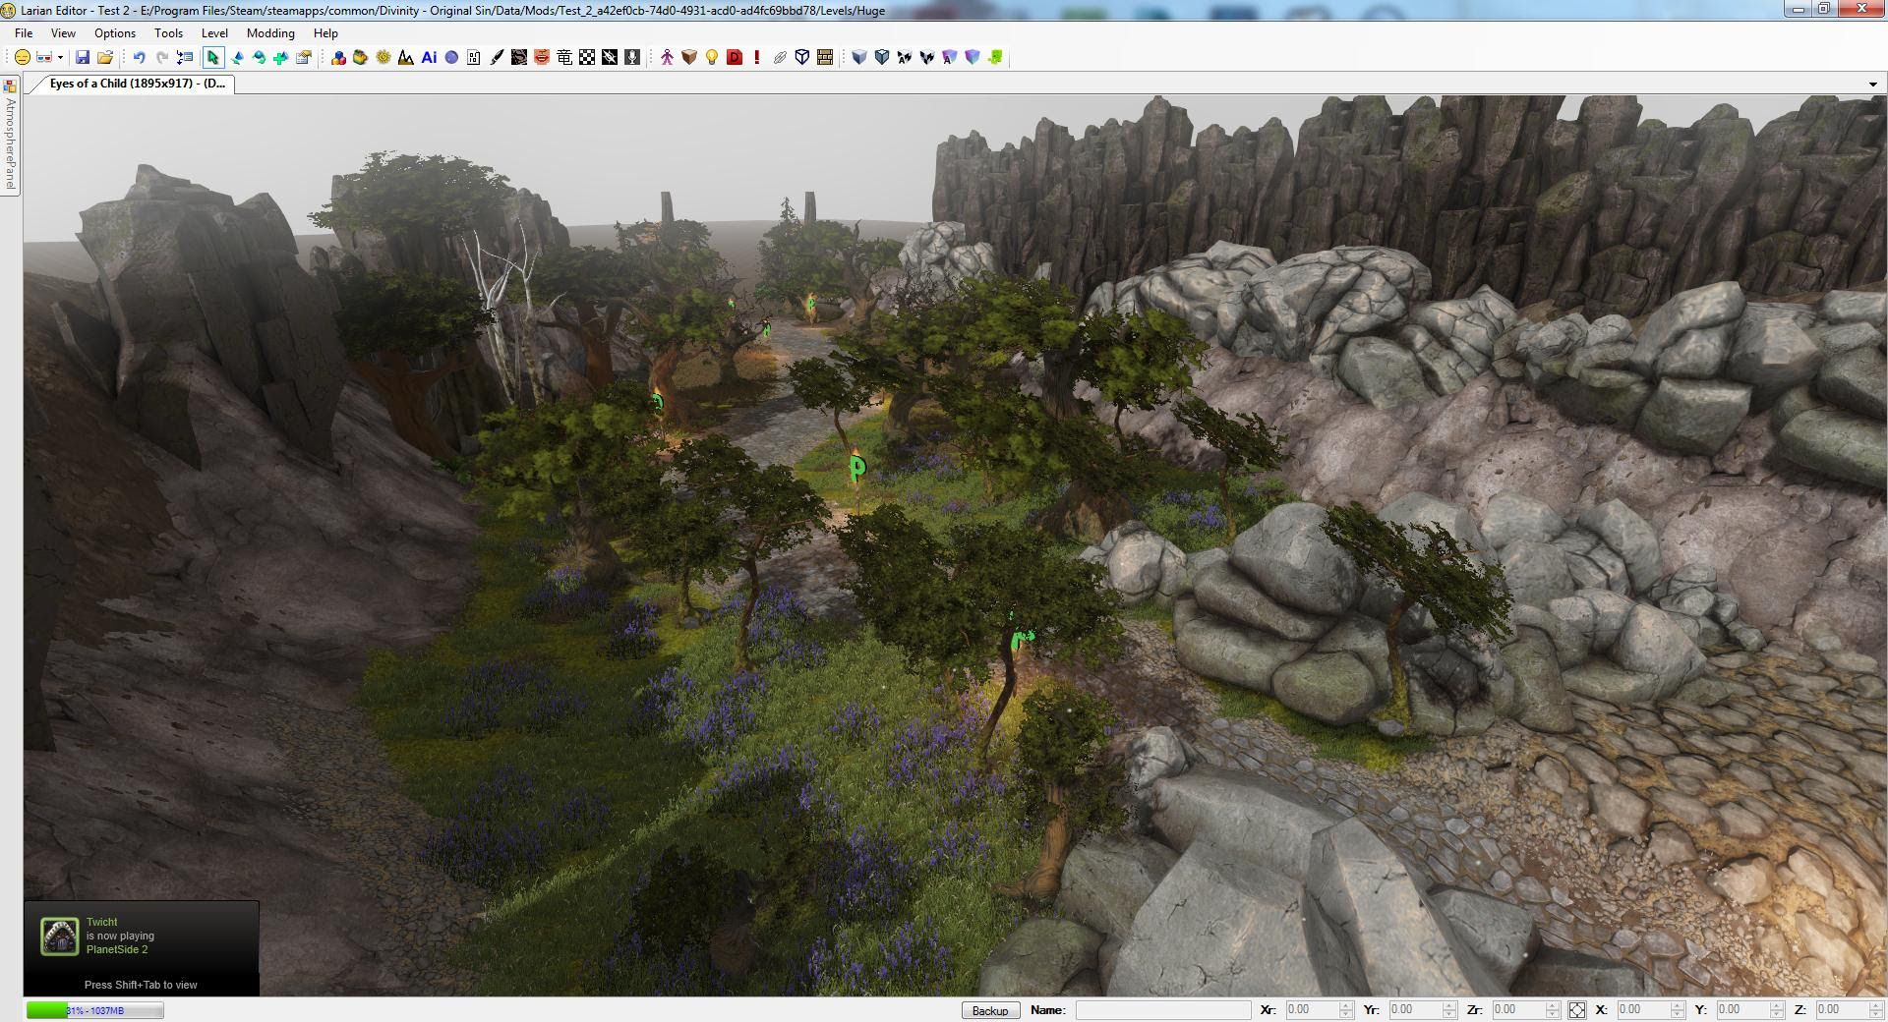Click the red D document icon
The image size is (1888, 1022).
(x=735, y=58)
